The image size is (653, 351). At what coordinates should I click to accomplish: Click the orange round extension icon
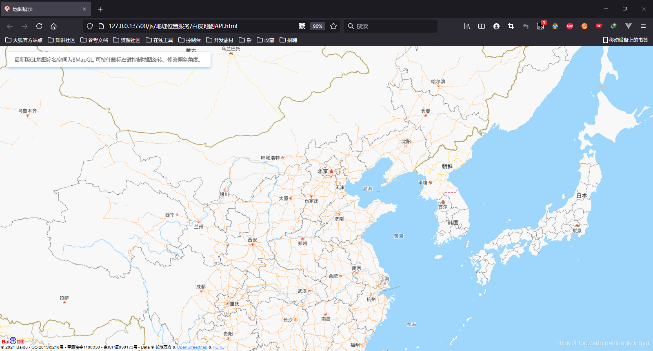pyautogui.click(x=584, y=26)
